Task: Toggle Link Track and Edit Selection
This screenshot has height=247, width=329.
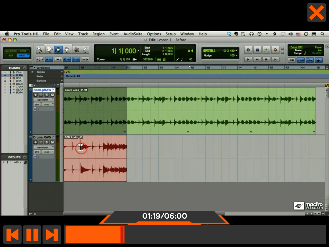Action: (76, 59)
